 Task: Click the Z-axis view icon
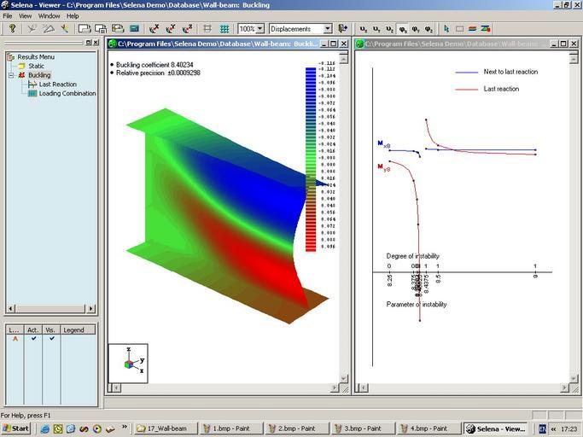187,29
